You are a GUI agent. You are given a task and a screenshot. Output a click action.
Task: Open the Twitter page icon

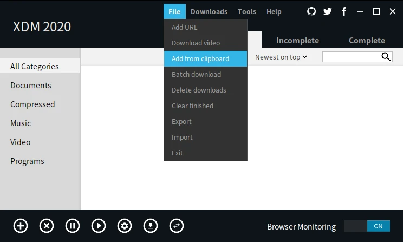tap(328, 11)
